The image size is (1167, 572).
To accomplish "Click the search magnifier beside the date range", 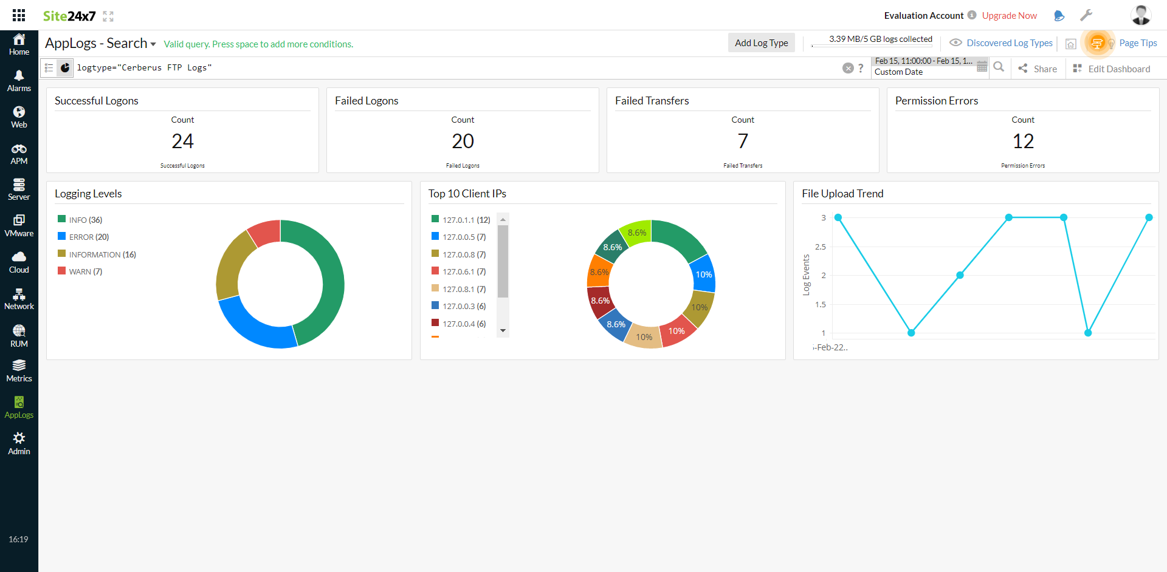I will 999,67.
